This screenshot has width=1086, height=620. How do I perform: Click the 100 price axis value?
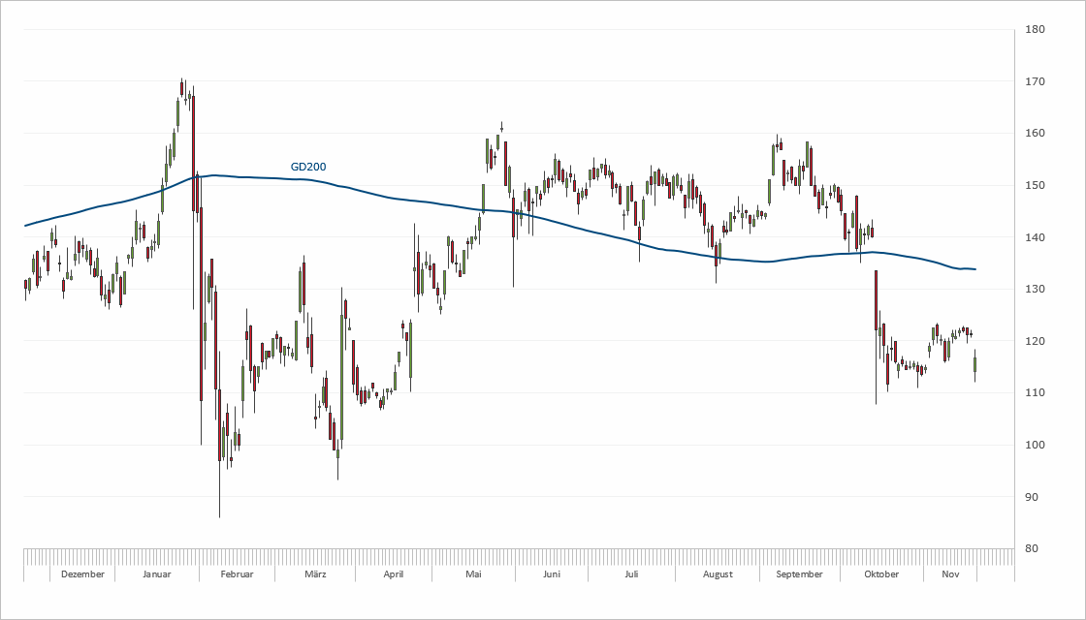pos(1037,445)
